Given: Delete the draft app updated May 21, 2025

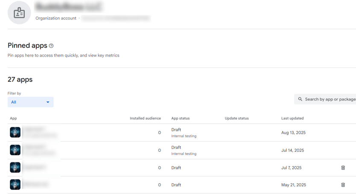Looking at the screenshot, I should (x=343, y=185).
